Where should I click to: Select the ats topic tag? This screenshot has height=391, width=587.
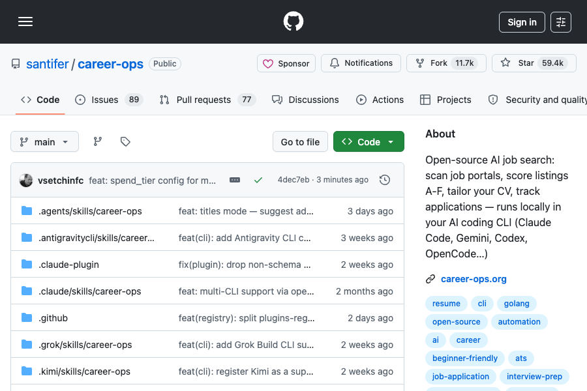tap(521, 358)
